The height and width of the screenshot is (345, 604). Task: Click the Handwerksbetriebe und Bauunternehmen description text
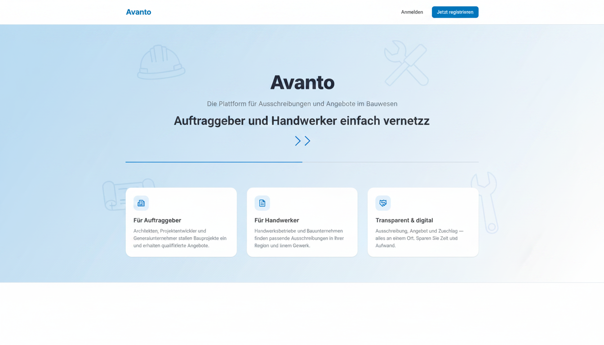coord(299,238)
